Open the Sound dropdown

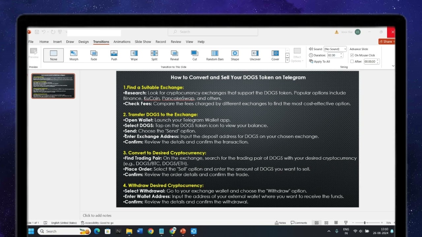pos(345,49)
